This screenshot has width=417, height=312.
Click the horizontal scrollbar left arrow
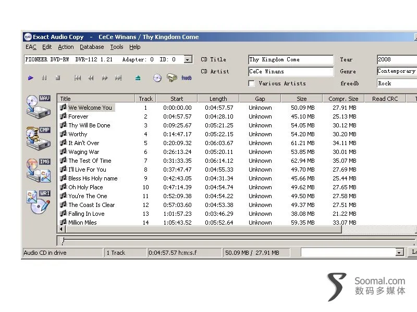pos(61,229)
